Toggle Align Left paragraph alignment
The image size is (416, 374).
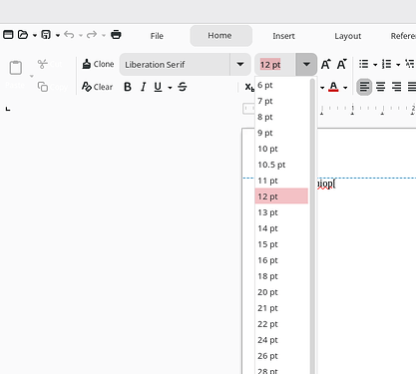[x=364, y=87]
